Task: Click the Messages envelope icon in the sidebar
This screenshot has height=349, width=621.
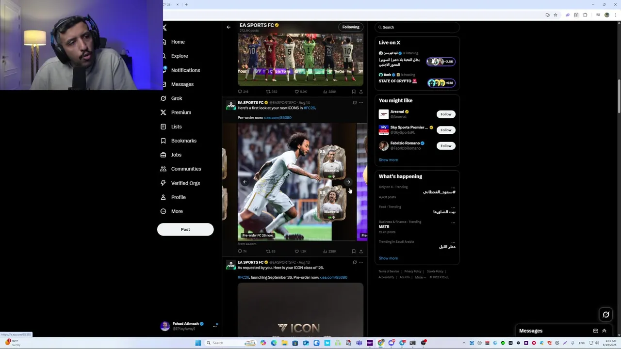Action: pyautogui.click(x=165, y=84)
